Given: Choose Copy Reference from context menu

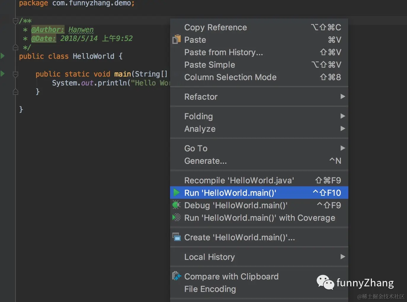Looking at the screenshot, I should 259,27.
